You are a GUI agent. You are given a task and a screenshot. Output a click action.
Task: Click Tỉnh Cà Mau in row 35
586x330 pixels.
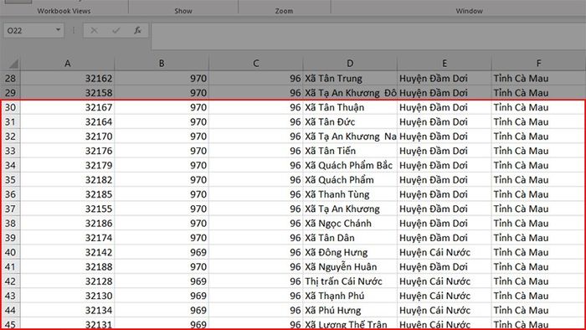coord(538,180)
